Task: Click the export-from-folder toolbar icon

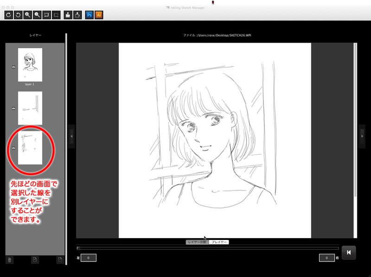Action: tap(77, 15)
